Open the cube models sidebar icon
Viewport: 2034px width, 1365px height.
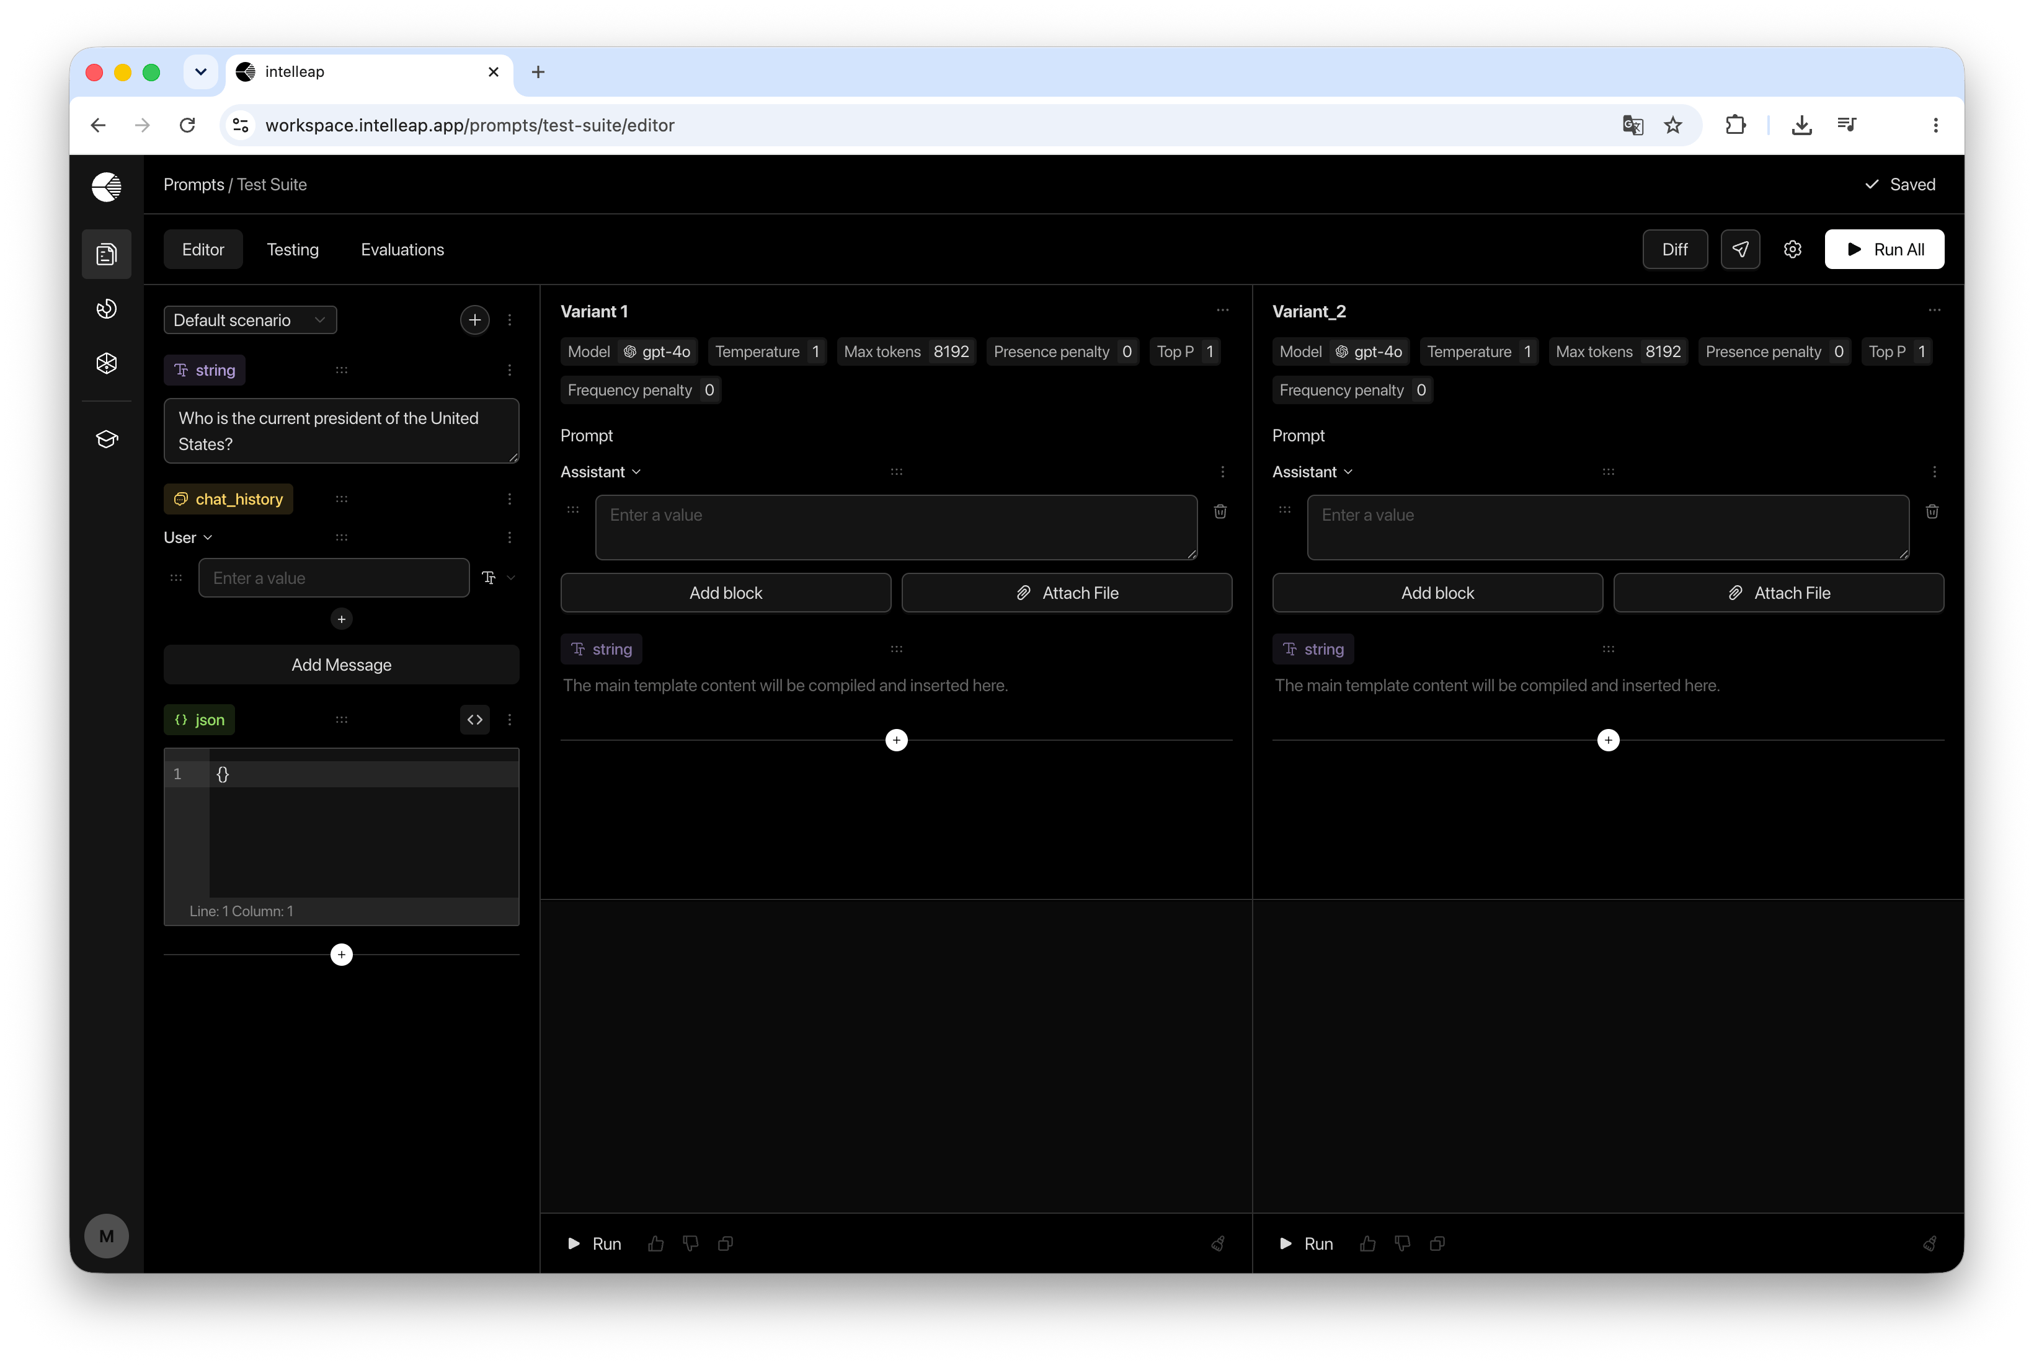pyautogui.click(x=106, y=363)
